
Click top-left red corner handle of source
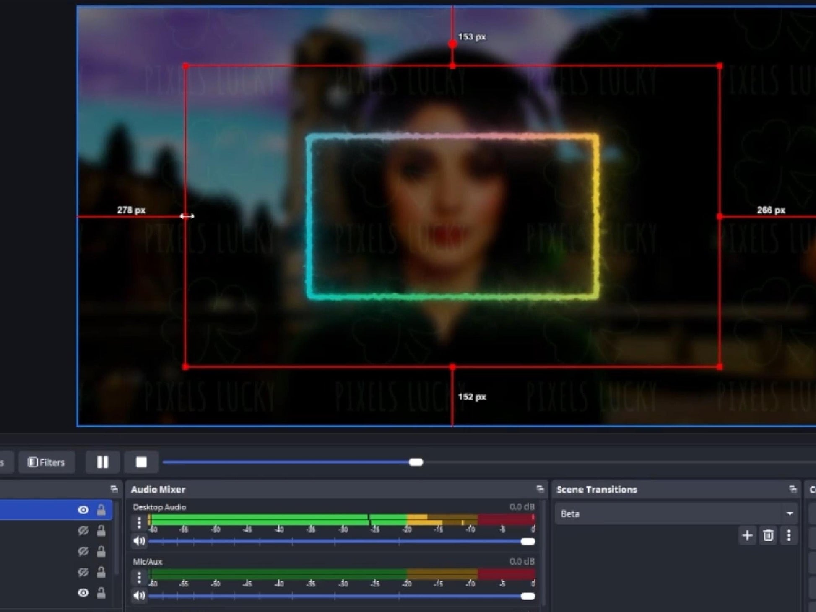click(x=186, y=66)
